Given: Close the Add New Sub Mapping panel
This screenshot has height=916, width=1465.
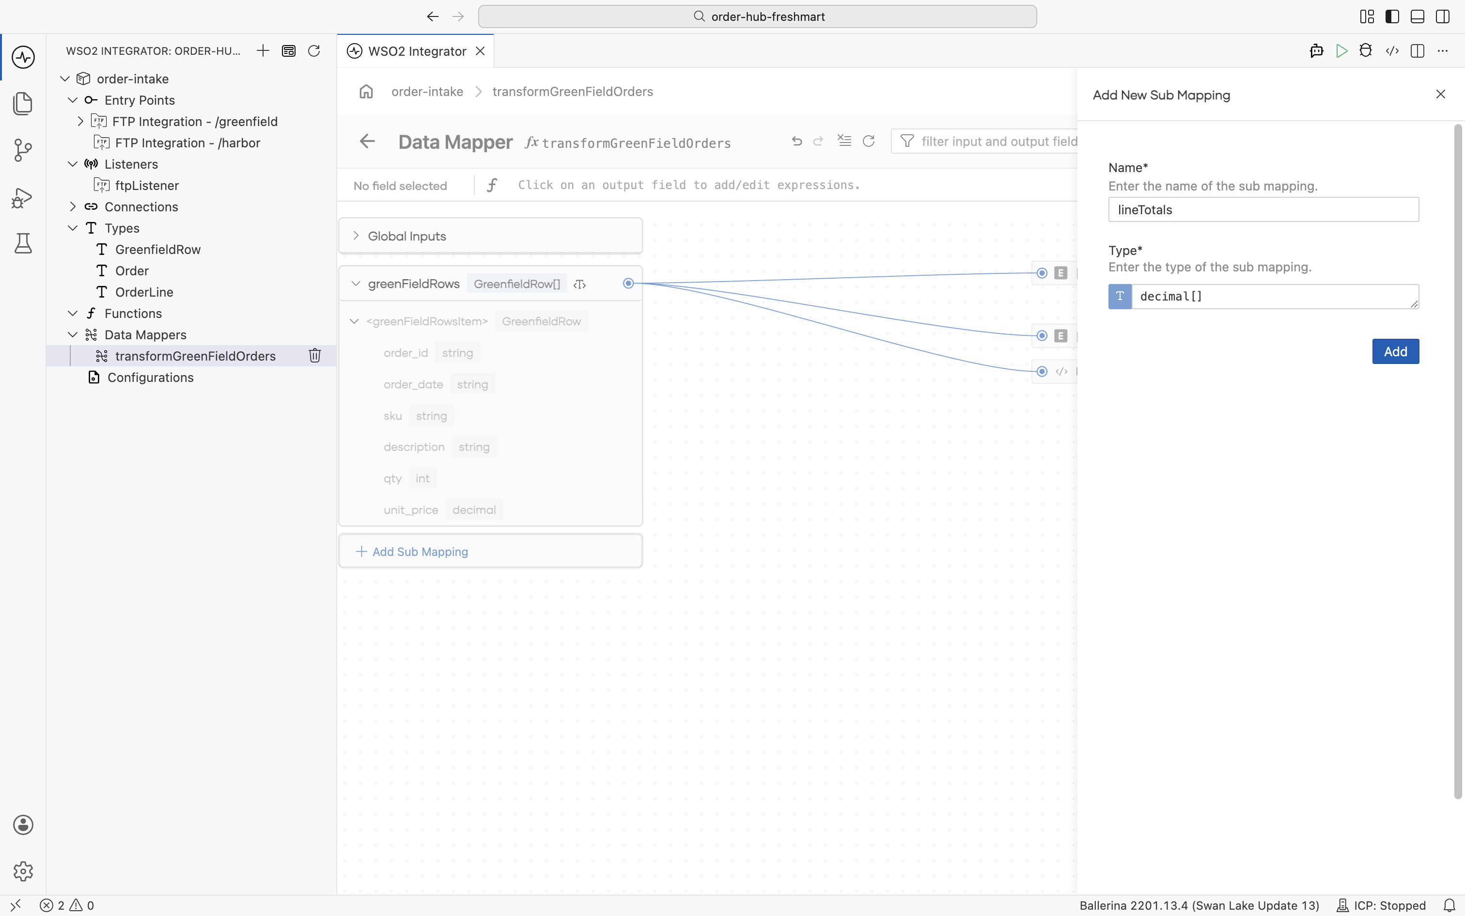Looking at the screenshot, I should point(1441,94).
